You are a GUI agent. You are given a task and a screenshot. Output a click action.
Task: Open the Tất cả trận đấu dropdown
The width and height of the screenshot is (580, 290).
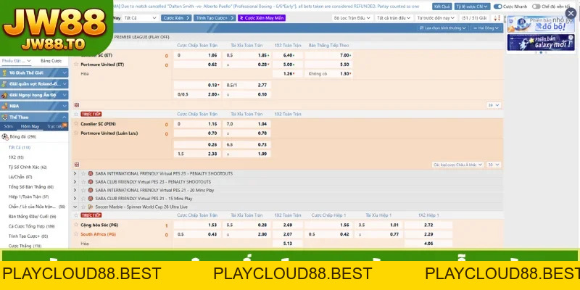point(394,17)
